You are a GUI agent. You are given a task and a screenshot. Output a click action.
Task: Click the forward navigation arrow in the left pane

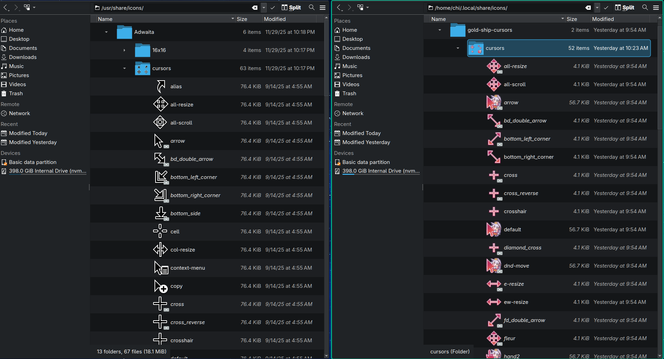click(x=16, y=7)
